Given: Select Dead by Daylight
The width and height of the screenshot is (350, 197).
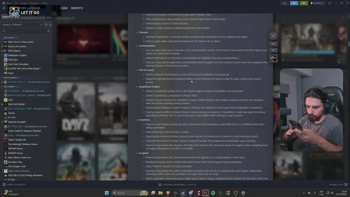Looking at the screenshot, I should click(17, 122).
